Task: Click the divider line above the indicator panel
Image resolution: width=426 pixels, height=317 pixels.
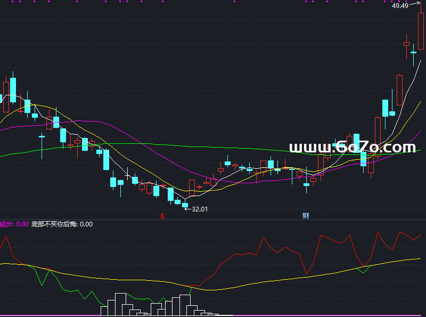Action: point(213,220)
